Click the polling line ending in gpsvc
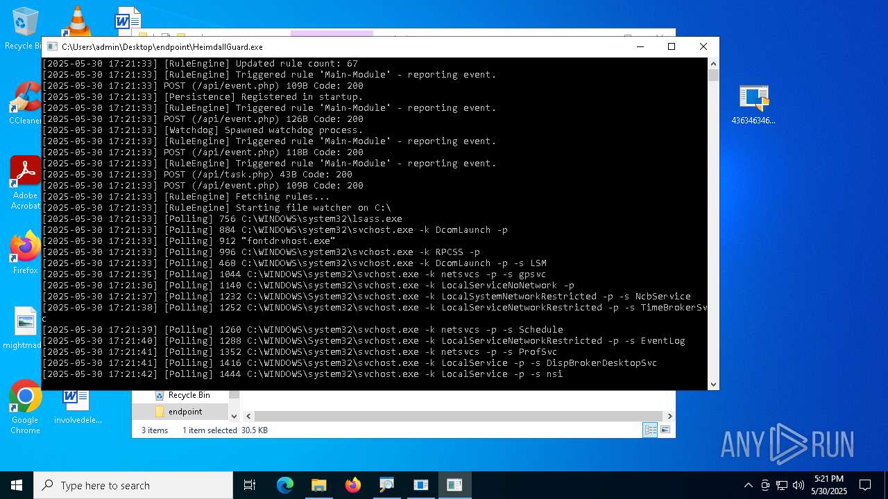888x499 pixels. pos(294,274)
